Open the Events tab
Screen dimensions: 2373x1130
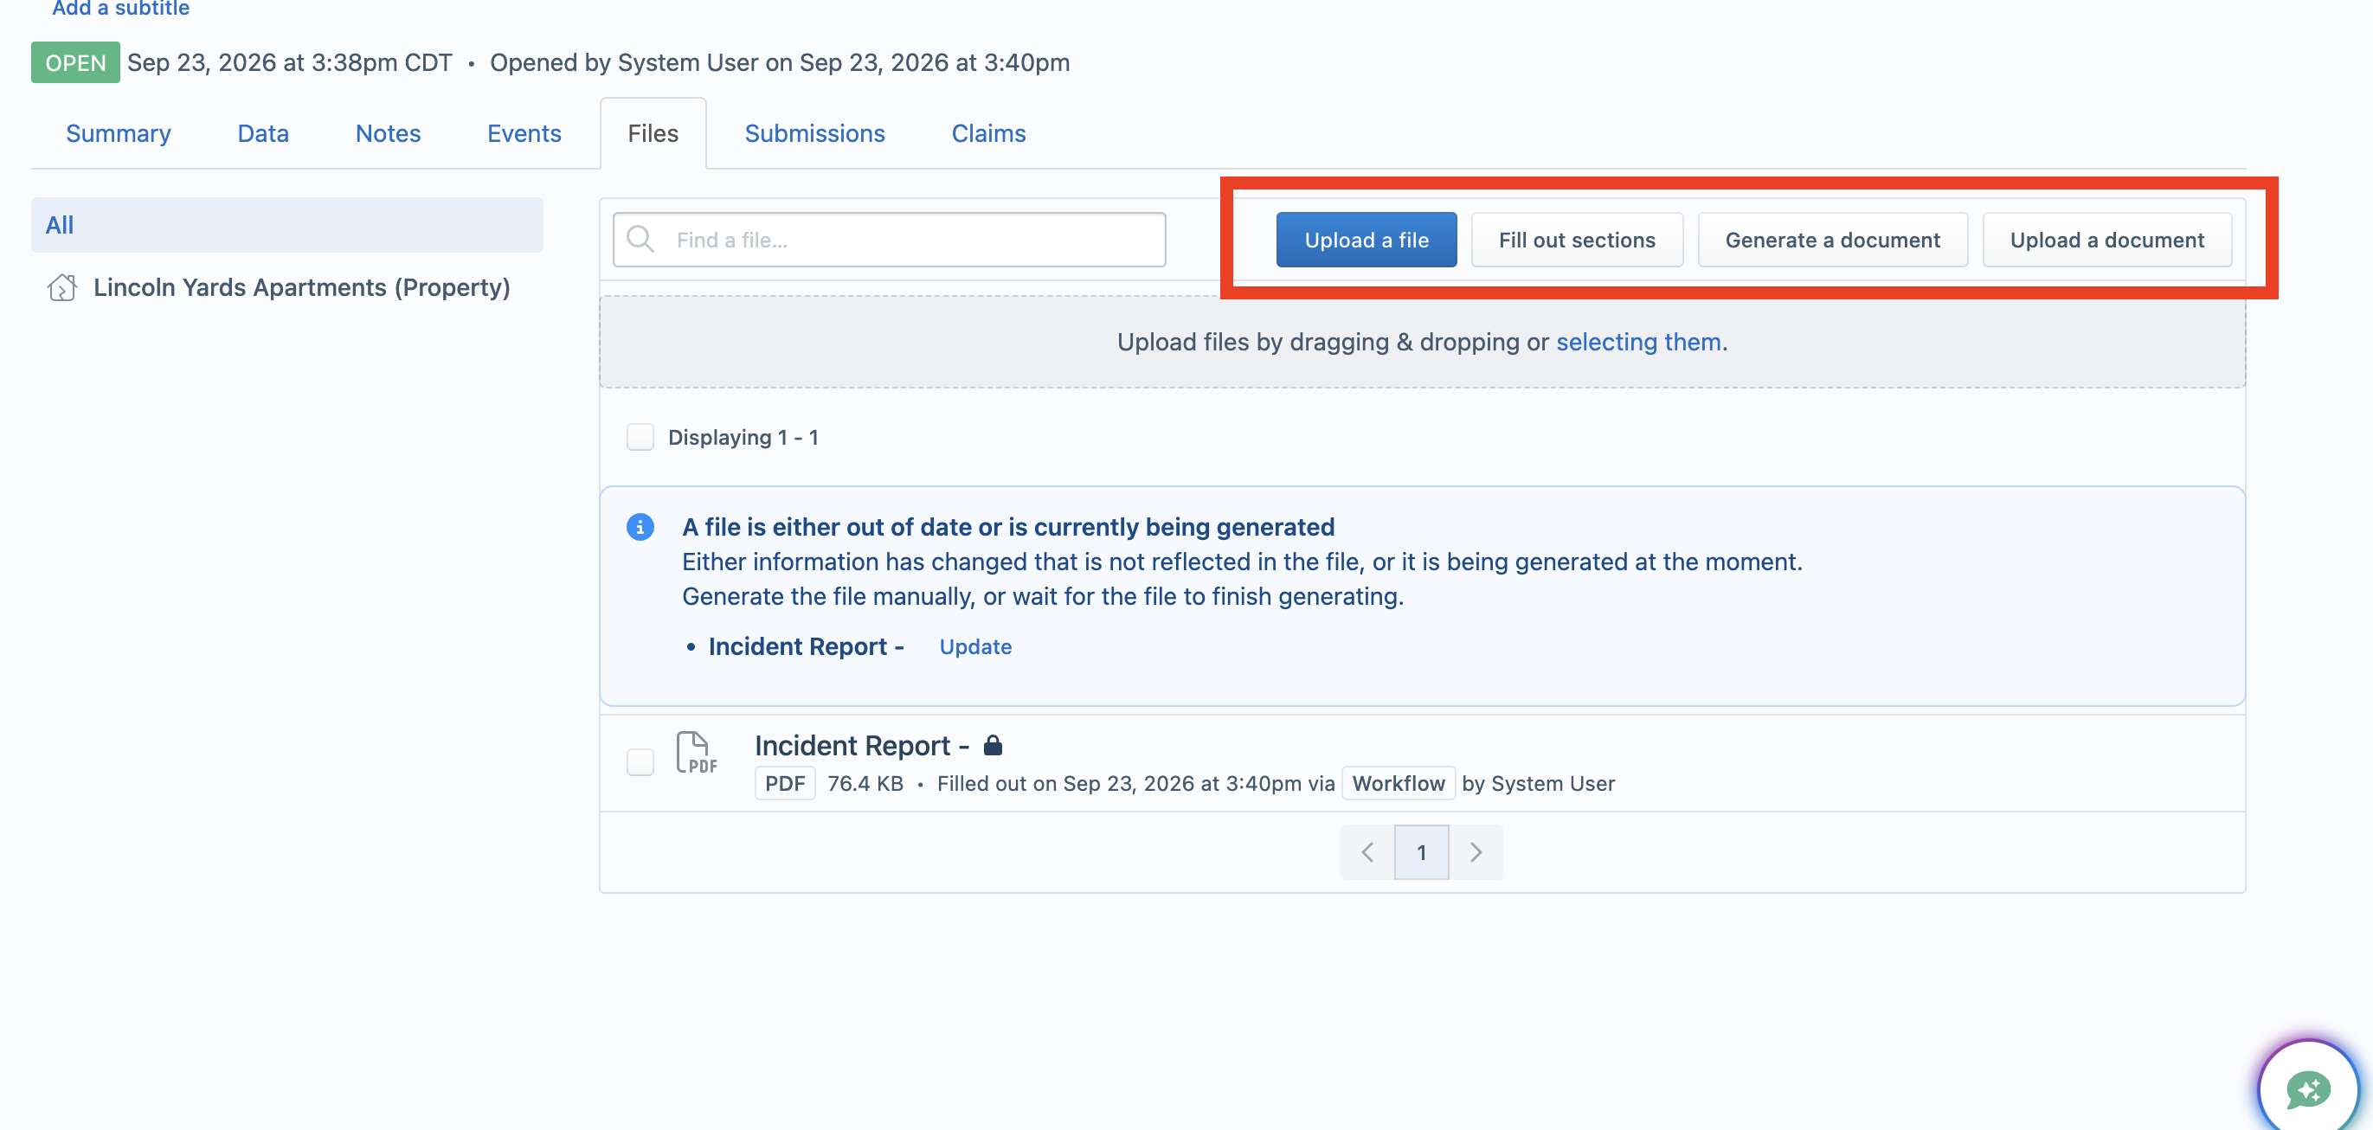tap(524, 133)
